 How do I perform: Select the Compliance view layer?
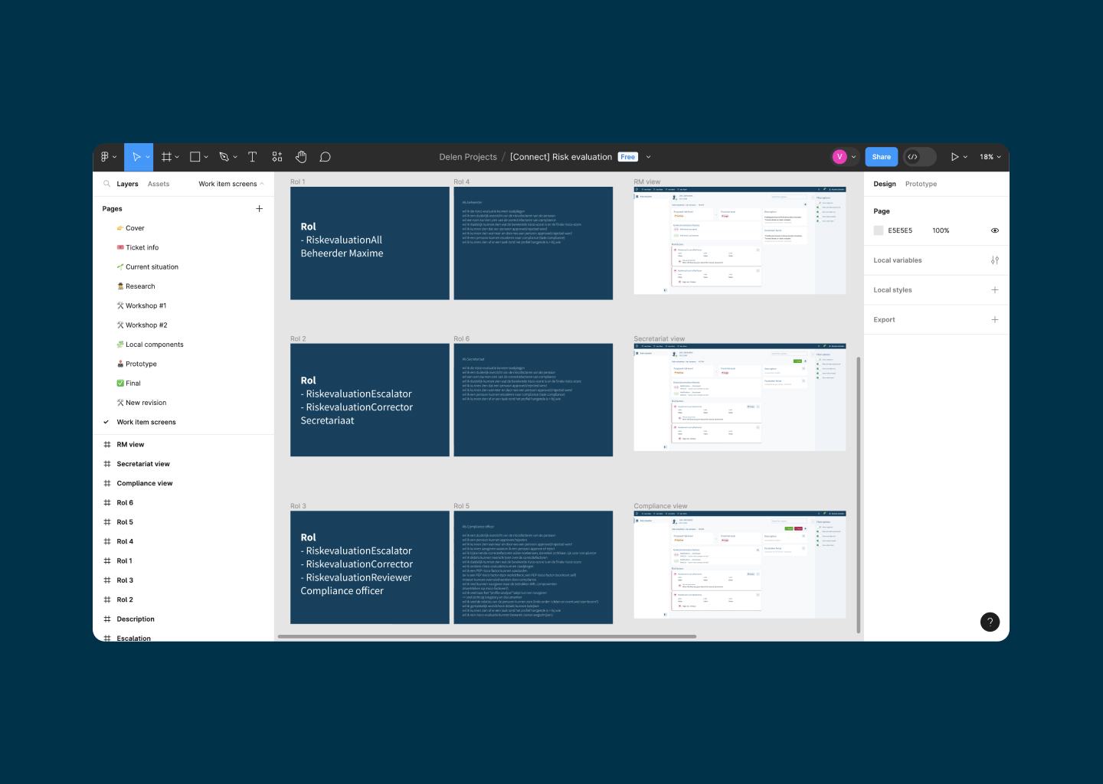[x=145, y=483]
